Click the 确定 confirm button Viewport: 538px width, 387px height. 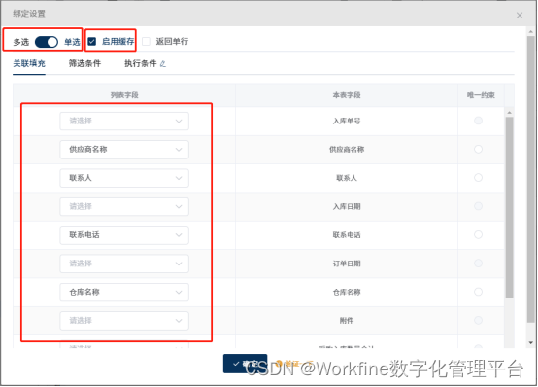245,364
